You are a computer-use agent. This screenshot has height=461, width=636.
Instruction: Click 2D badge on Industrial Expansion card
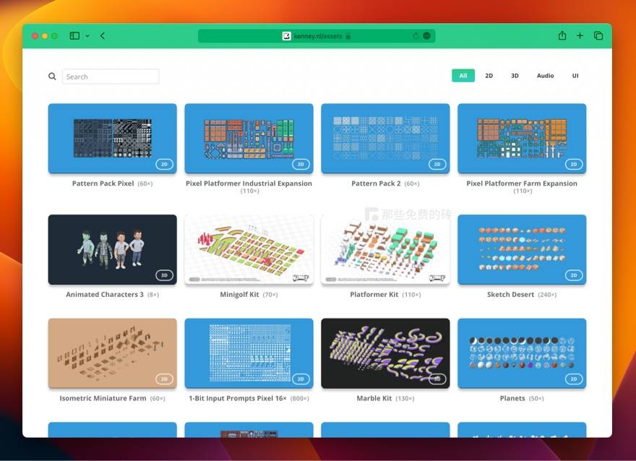(301, 164)
